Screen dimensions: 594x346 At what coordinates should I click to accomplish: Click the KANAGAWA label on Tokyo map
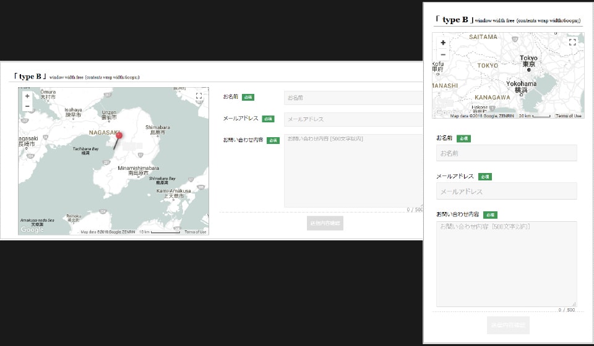pos(493,98)
